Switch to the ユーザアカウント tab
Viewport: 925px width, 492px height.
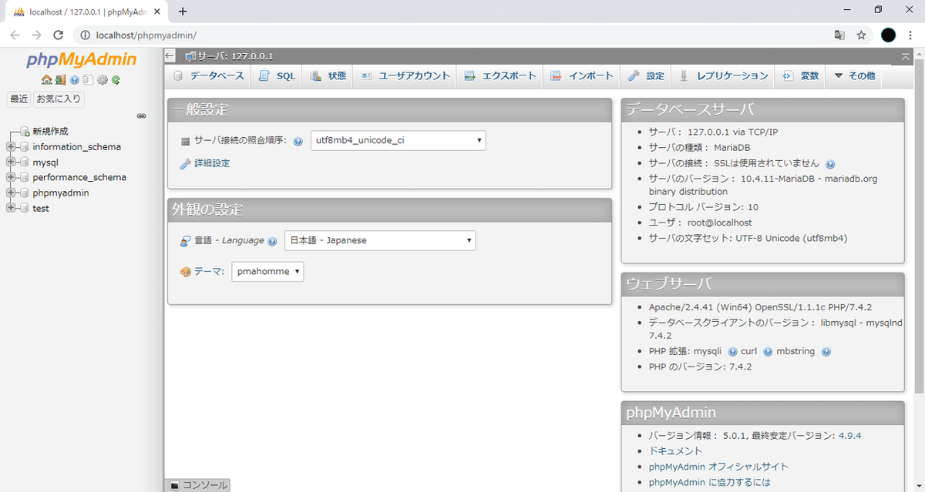(x=405, y=76)
